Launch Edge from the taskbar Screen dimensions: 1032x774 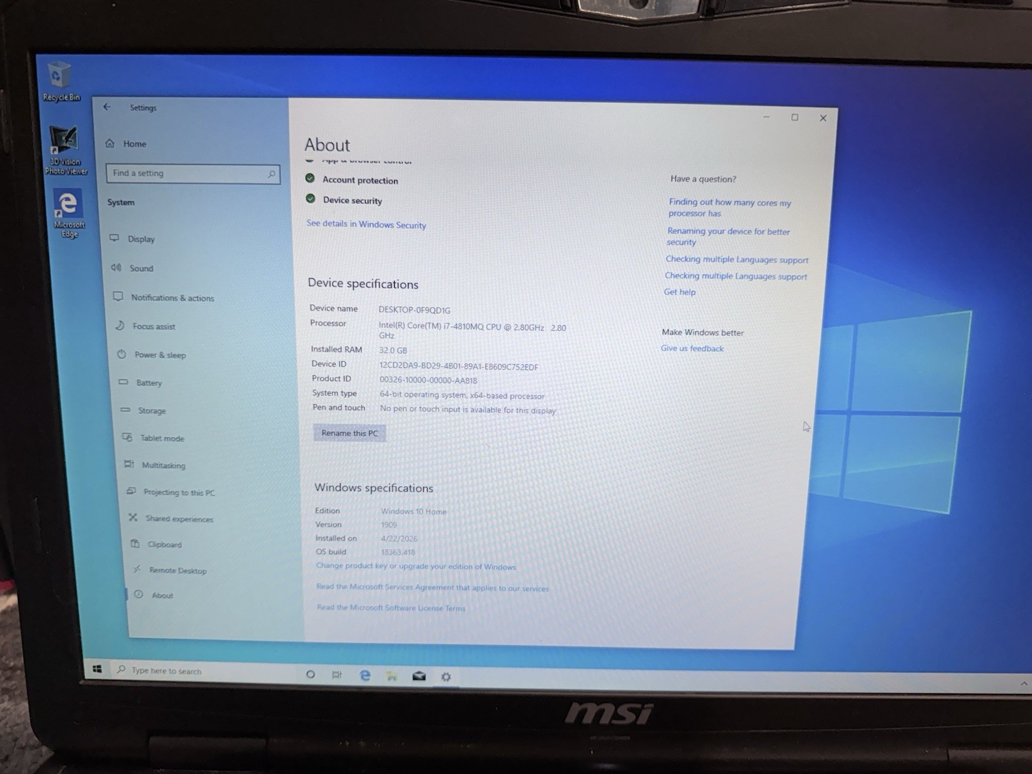coord(365,675)
